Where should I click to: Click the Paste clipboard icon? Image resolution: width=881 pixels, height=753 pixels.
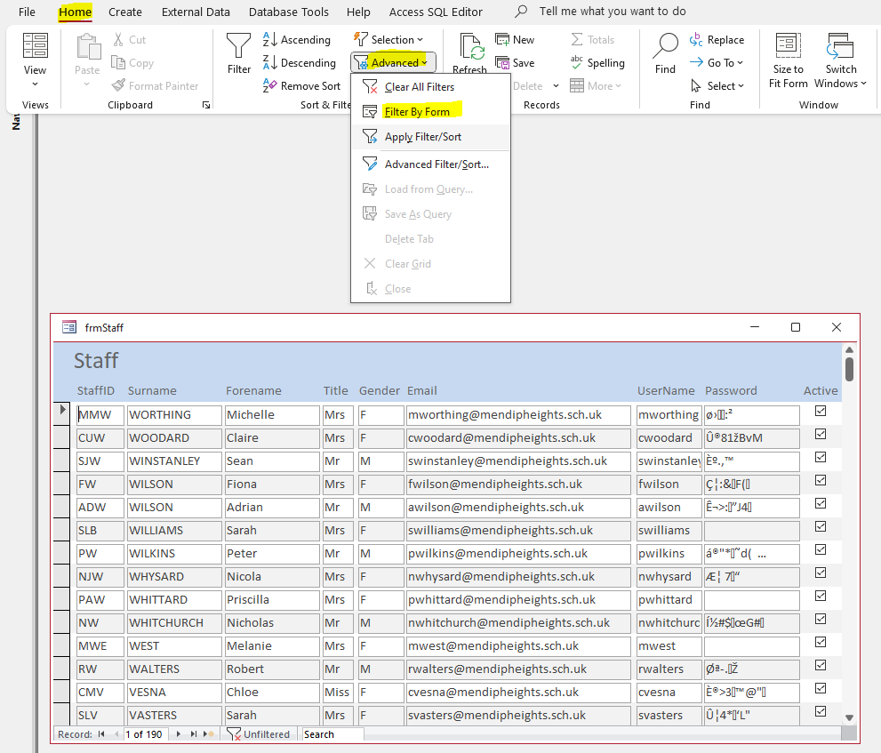point(87,47)
